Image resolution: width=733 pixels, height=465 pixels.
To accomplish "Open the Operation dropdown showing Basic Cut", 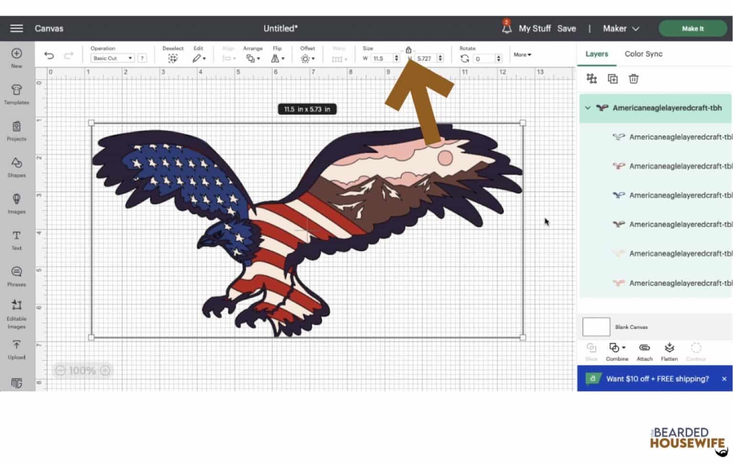I will 112,58.
